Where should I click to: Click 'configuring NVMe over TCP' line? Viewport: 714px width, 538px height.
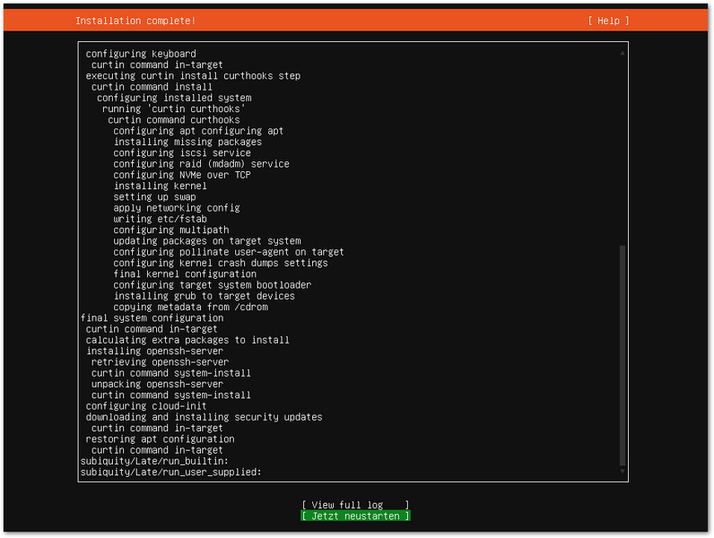pyautogui.click(x=182, y=175)
